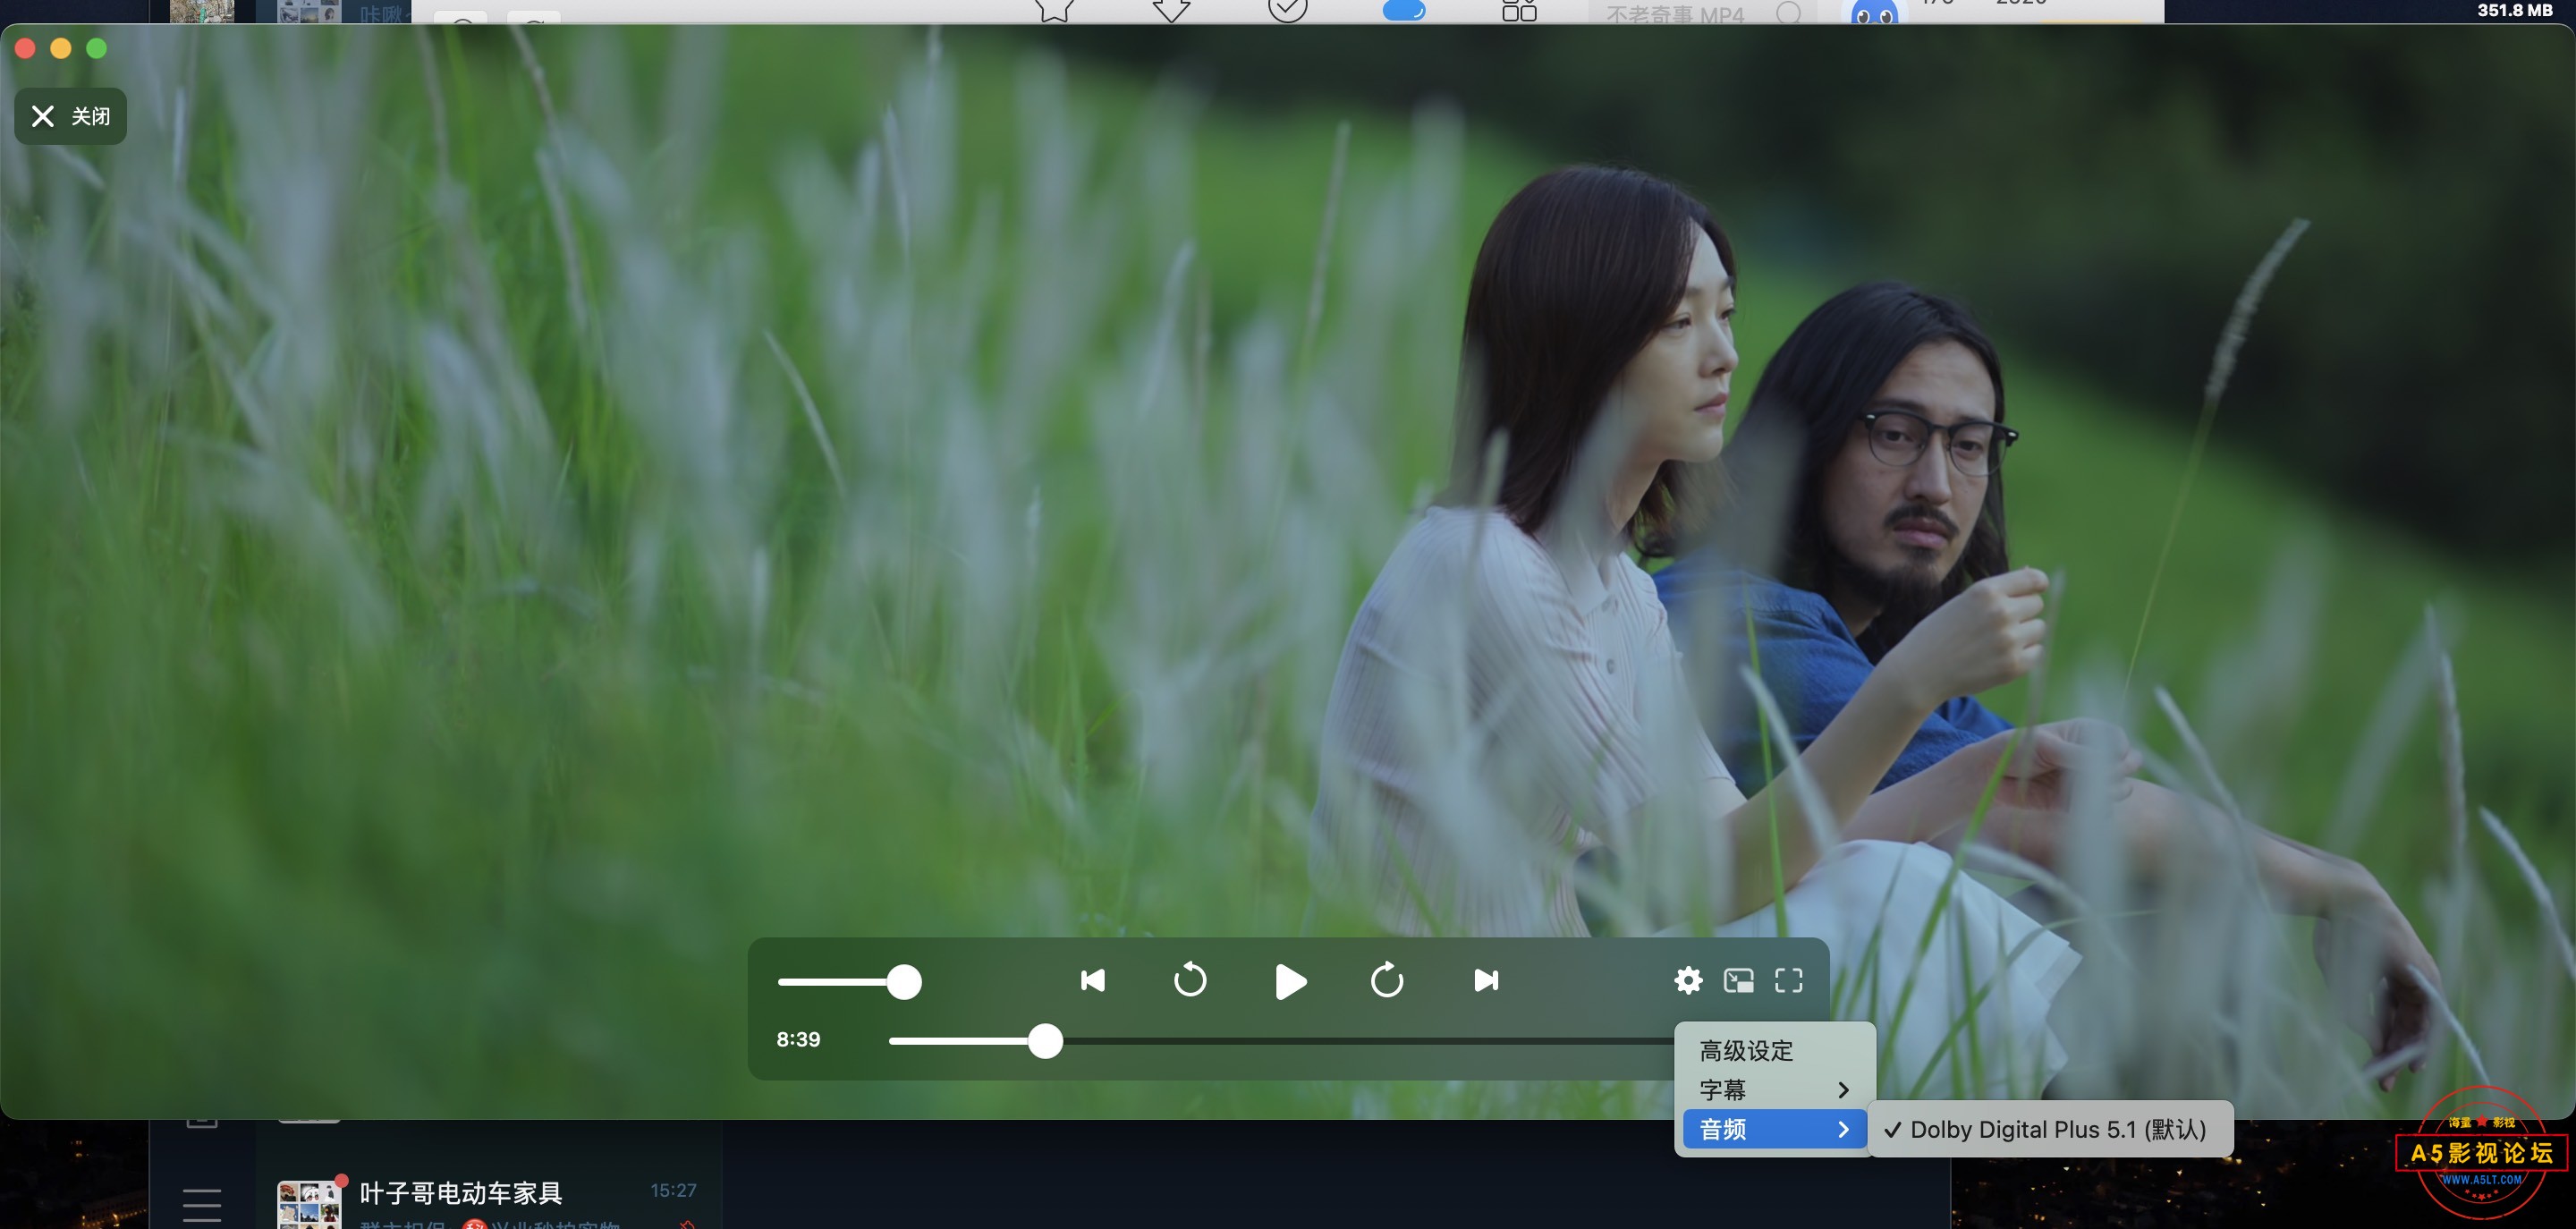
Task: Click the 8:39 elapsed time label
Action: point(798,1039)
